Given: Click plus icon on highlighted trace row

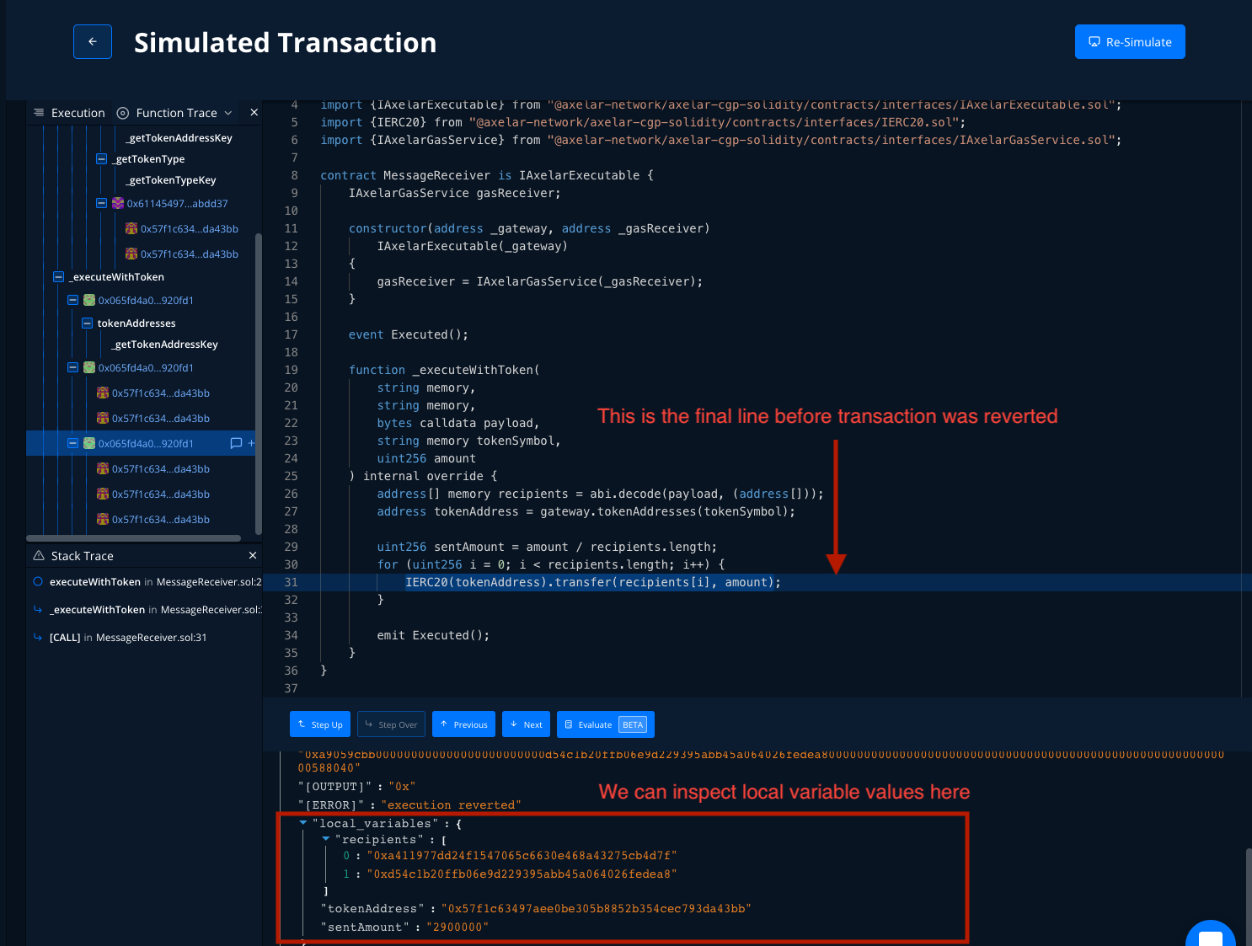Looking at the screenshot, I should [x=251, y=443].
